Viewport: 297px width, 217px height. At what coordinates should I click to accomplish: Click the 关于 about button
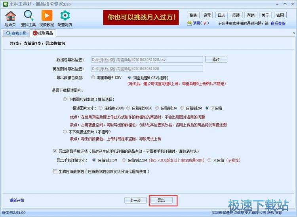[x=265, y=15]
